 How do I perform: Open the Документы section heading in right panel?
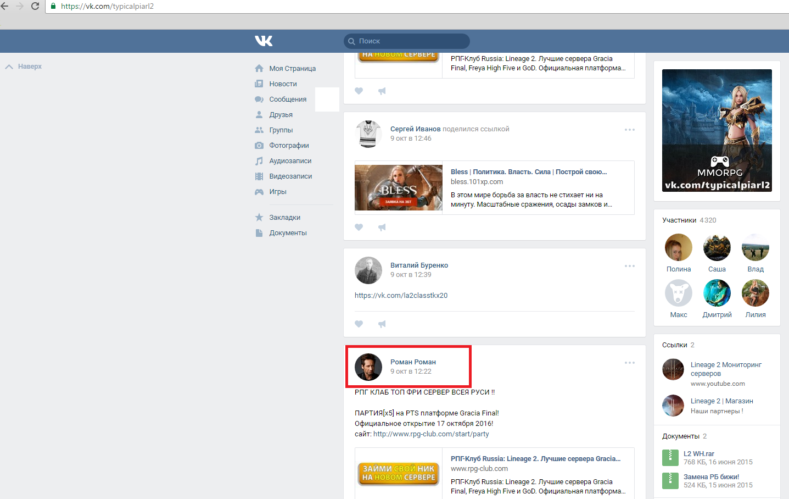(x=681, y=436)
